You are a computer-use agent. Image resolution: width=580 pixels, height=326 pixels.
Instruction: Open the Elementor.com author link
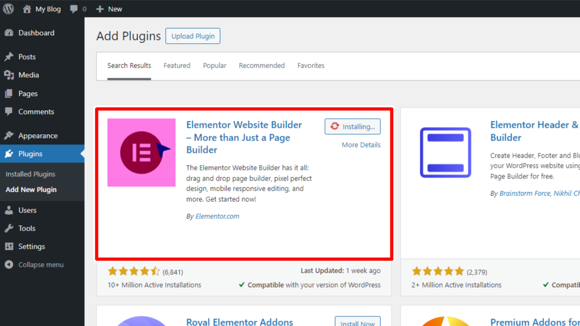217,216
